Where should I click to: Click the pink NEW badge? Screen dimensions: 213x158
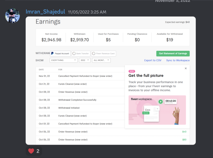tap(132, 71)
